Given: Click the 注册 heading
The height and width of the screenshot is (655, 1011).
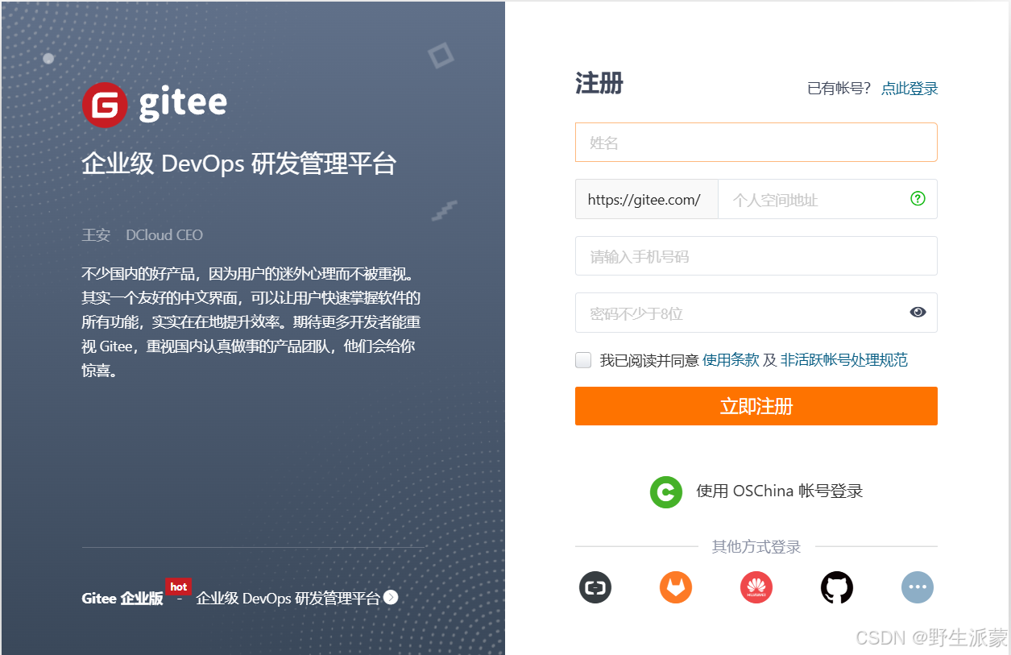Looking at the screenshot, I should tap(599, 84).
